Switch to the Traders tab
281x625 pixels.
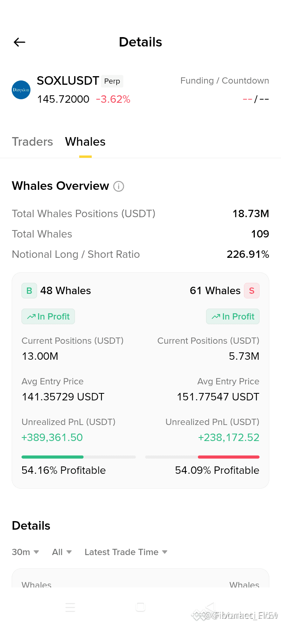[x=32, y=141]
